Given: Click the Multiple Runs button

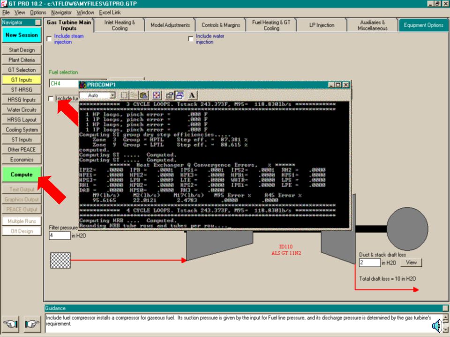Looking at the screenshot, I should 22,221.
